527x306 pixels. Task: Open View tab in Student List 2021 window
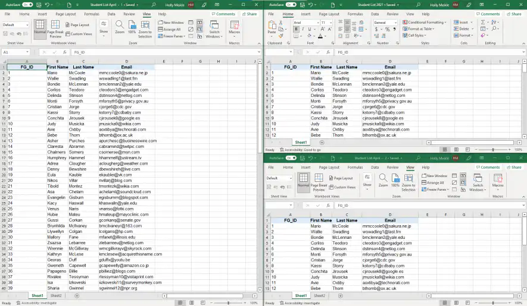point(410,14)
